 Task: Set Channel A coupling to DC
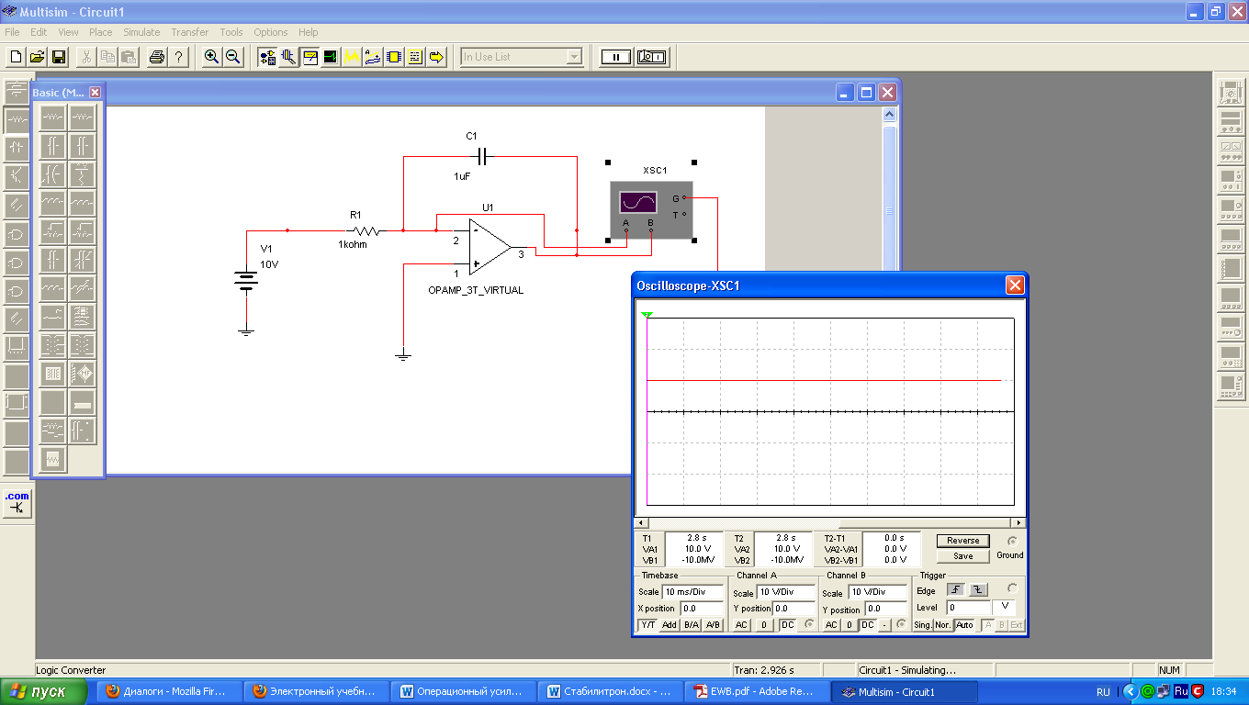pyautogui.click(x=787, y=625)
